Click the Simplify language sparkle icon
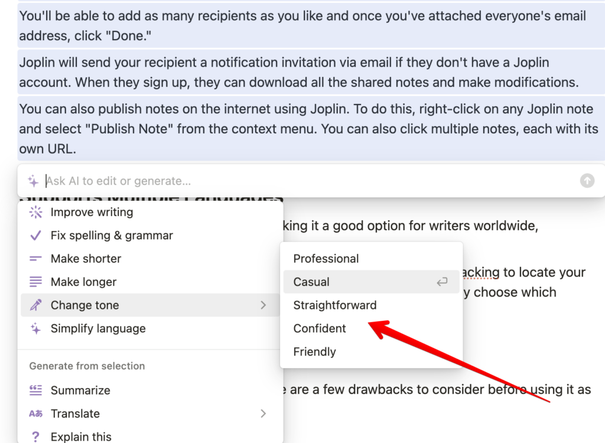The height and width of the screenshot is (443, 605). [x=35, y=329]
